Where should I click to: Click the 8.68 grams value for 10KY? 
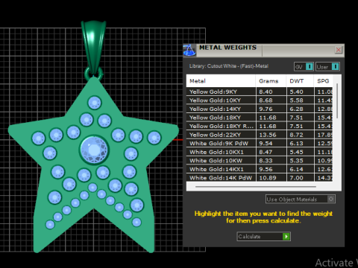click(x=266, y=100)
